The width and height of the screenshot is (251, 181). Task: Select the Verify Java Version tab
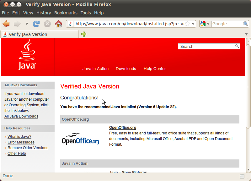(x=40, y=34)
